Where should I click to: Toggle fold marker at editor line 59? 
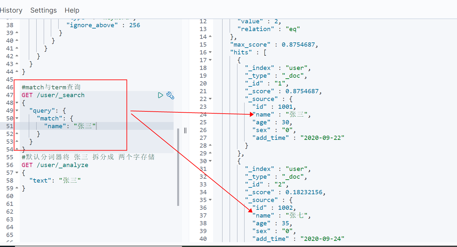(x=17, y=188)
